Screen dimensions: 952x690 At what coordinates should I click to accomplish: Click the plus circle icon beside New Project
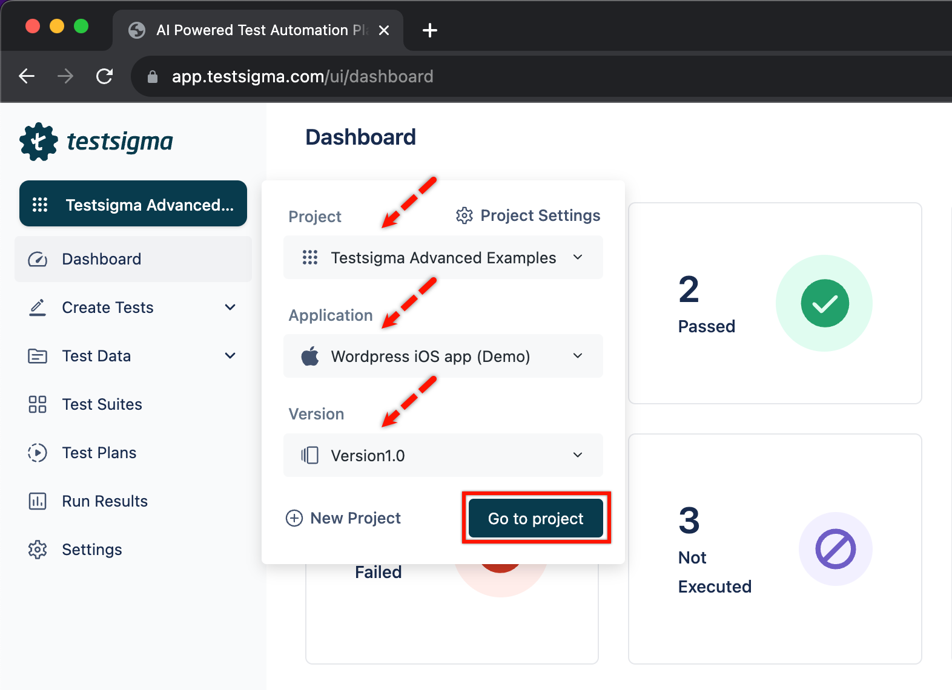point(294,518)
